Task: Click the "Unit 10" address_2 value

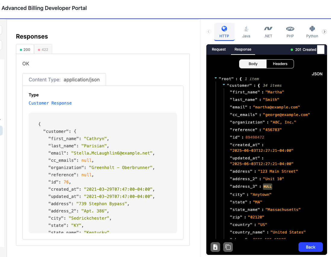Action: tap(273, 179)
